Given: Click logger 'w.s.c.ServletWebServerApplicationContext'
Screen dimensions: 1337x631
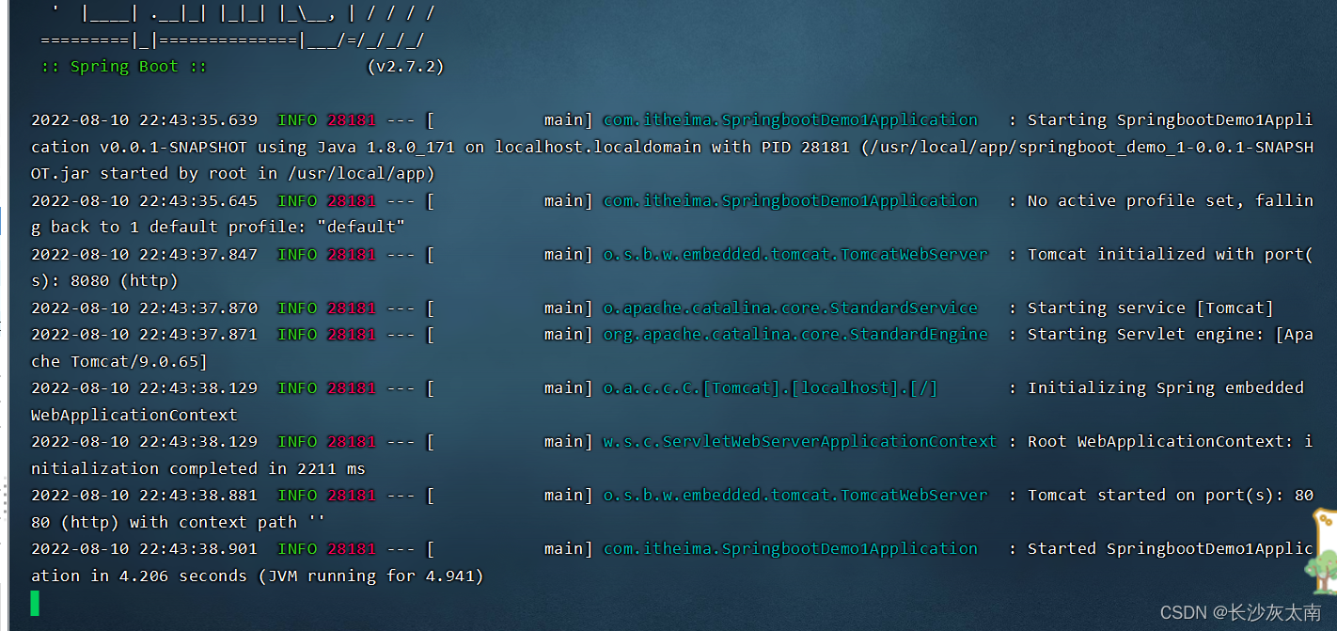Looking at the screenshot, I should click(800, 441).
